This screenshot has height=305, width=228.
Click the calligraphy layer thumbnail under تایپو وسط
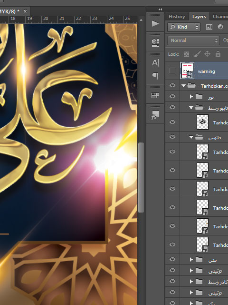tap(202, 122)
